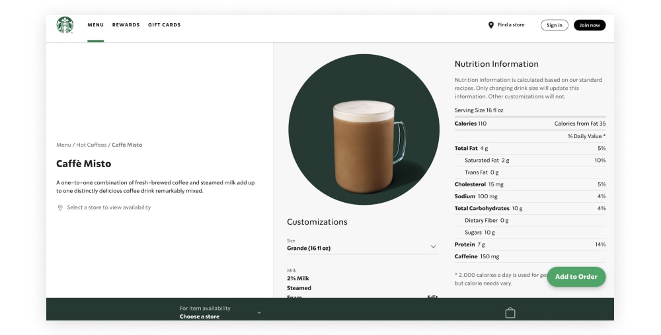Image resolution: width=661 pixels, height=335 pixels.
Task: Go to the Rewards tab
Action: click(126, 25)
